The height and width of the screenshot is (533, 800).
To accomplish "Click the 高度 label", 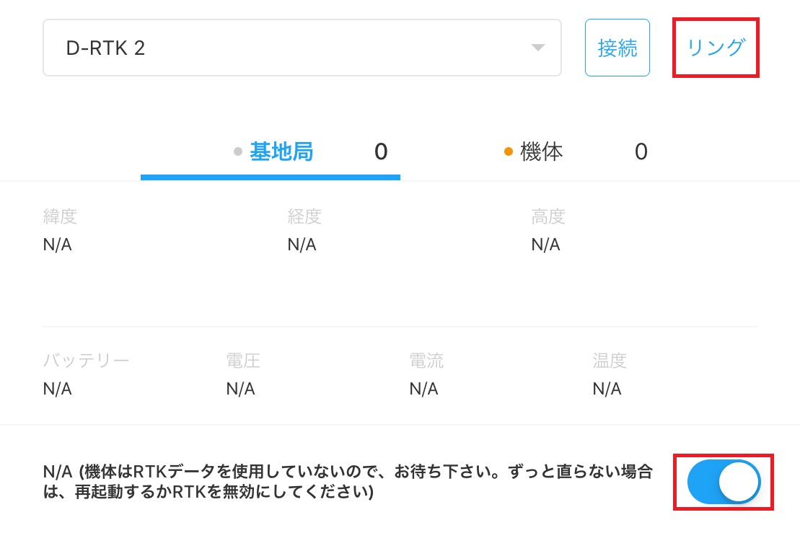I will [x=548, y=217].
